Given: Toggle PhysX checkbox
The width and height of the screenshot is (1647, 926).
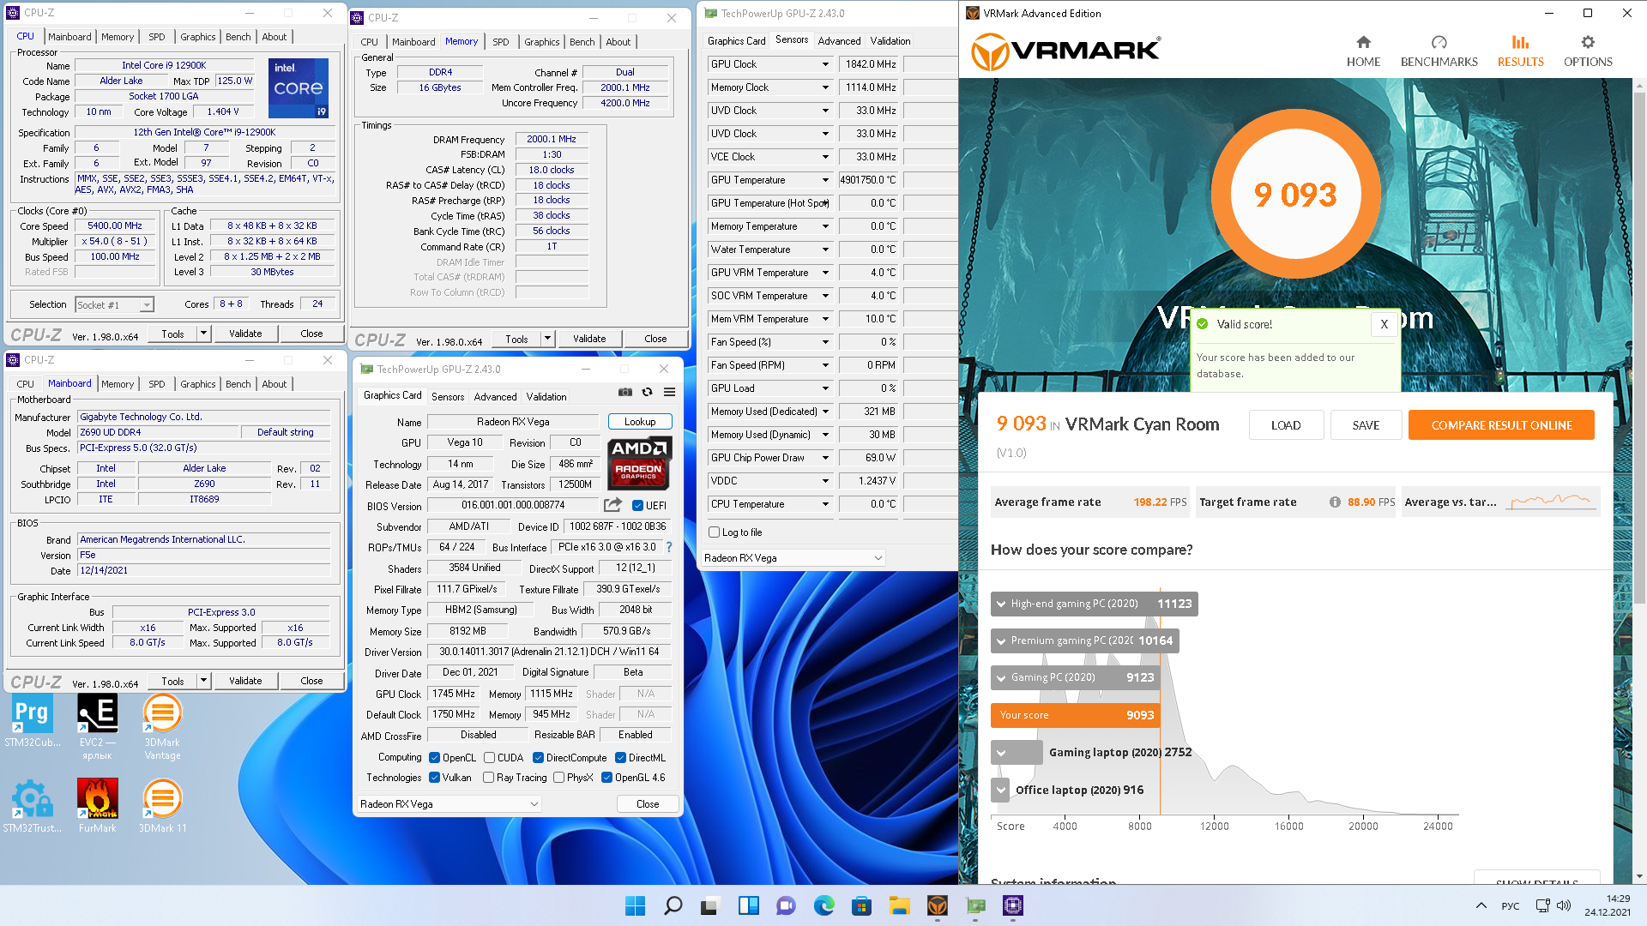Looking at the screenshot, I should (558, 778).
